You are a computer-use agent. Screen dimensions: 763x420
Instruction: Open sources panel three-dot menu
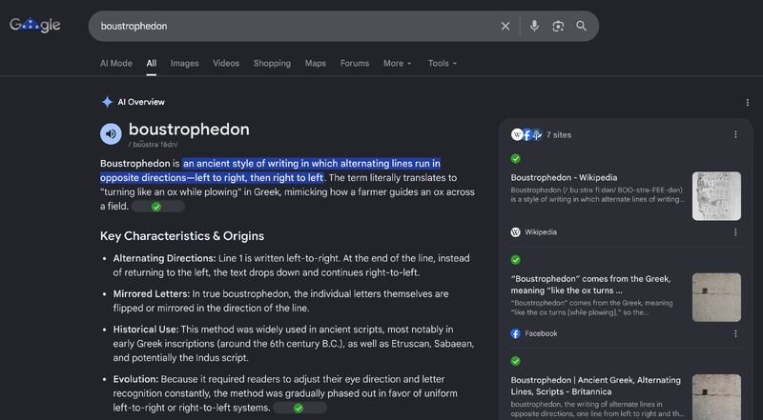point(735,134)
